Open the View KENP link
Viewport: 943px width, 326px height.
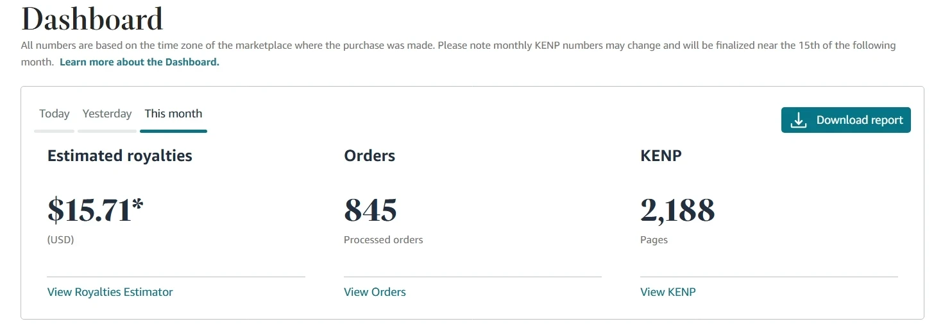pos(668,292)
